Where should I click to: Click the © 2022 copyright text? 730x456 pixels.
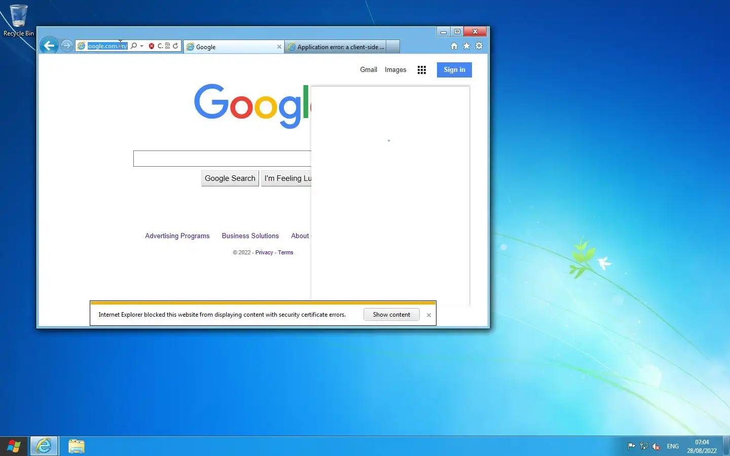point(242,252)
